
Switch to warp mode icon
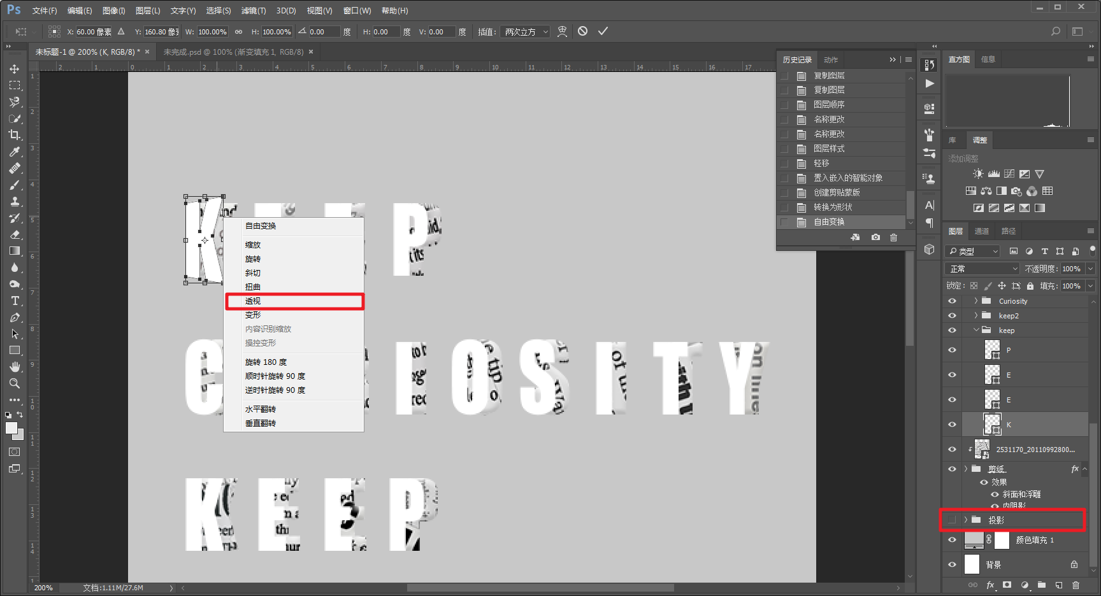[x=562, y=31]
